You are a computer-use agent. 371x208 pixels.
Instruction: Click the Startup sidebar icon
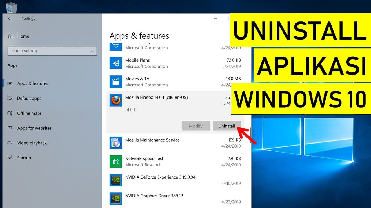10,158
